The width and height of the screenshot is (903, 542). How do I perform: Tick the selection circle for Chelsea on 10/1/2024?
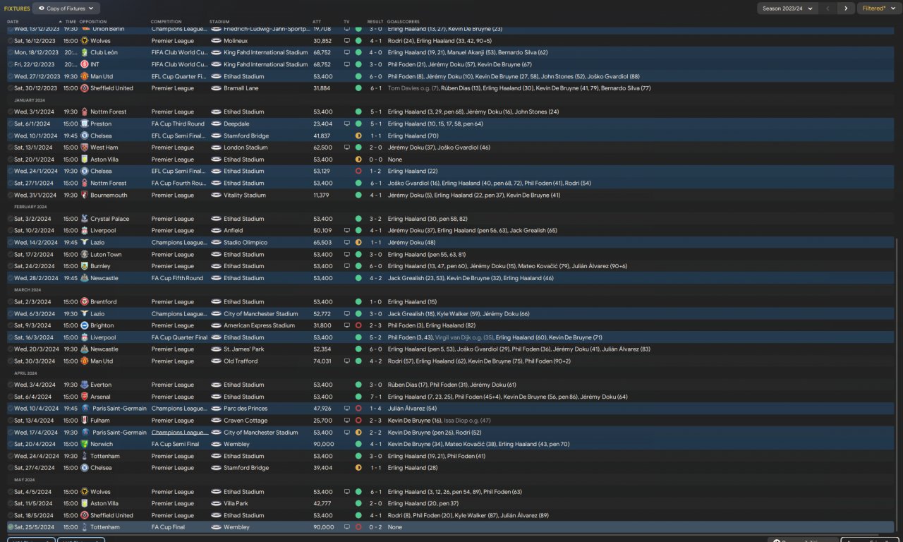[11, 135]
